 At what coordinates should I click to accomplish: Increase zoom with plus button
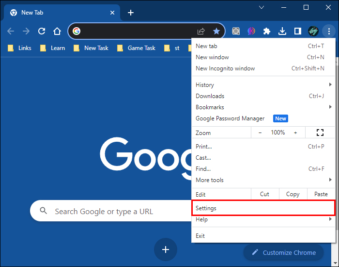pos(295,133)
